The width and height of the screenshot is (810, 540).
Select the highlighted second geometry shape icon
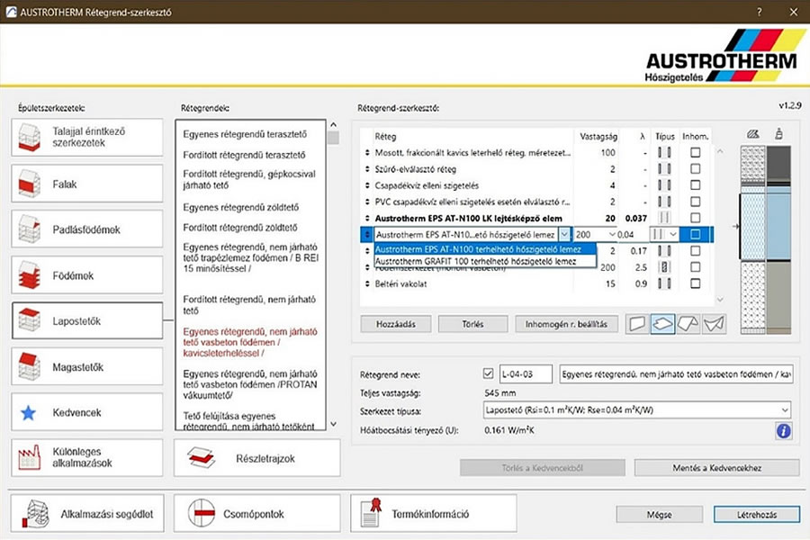pos(662,324)
